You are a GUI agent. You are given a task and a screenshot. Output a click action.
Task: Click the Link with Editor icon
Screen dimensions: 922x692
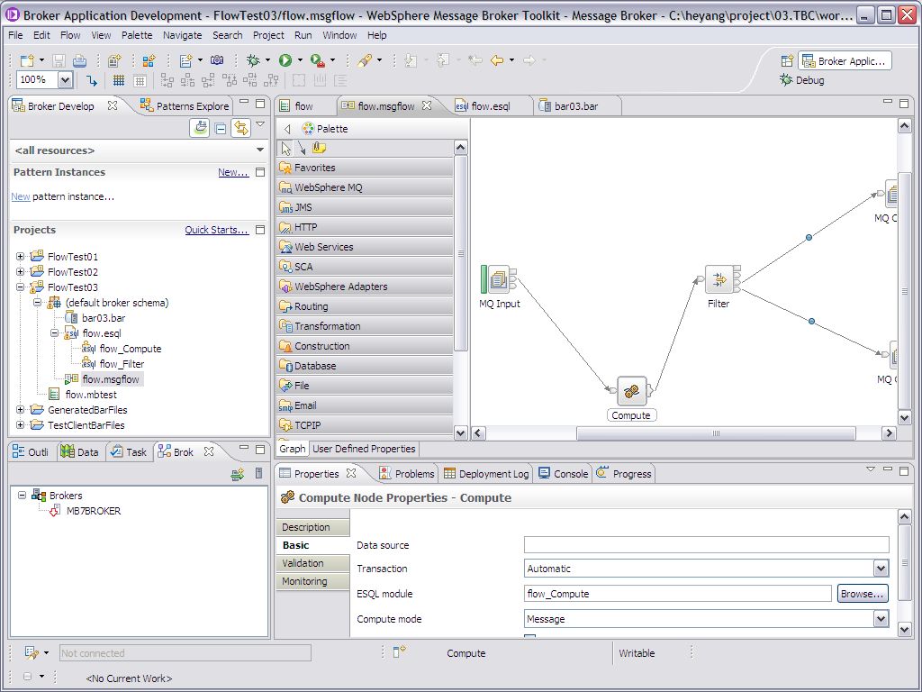point(240,128)
